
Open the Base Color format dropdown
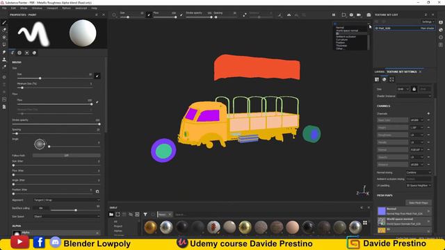click(x=416, y=120)
